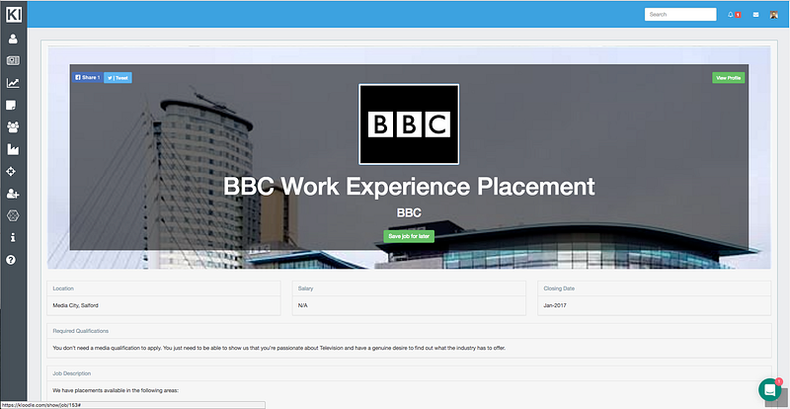Click the placements available sentence
This screenshot has height=409, width=790.
tap(116, 390)
